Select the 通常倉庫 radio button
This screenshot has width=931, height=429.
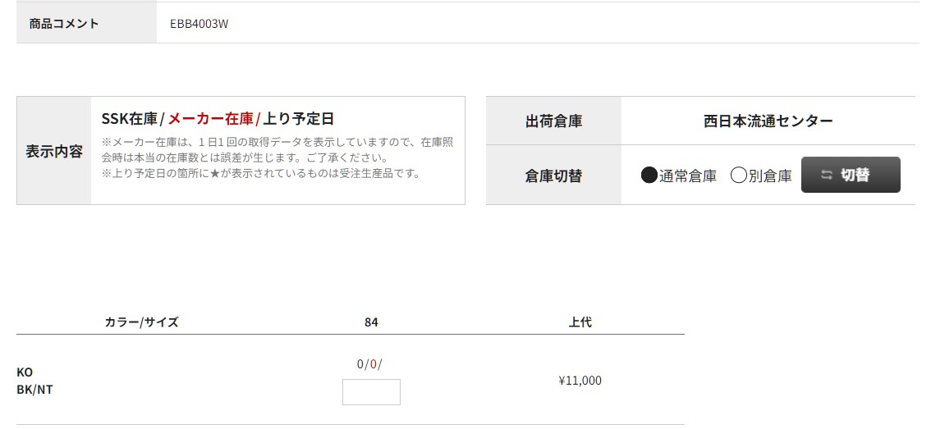point(649,176)
